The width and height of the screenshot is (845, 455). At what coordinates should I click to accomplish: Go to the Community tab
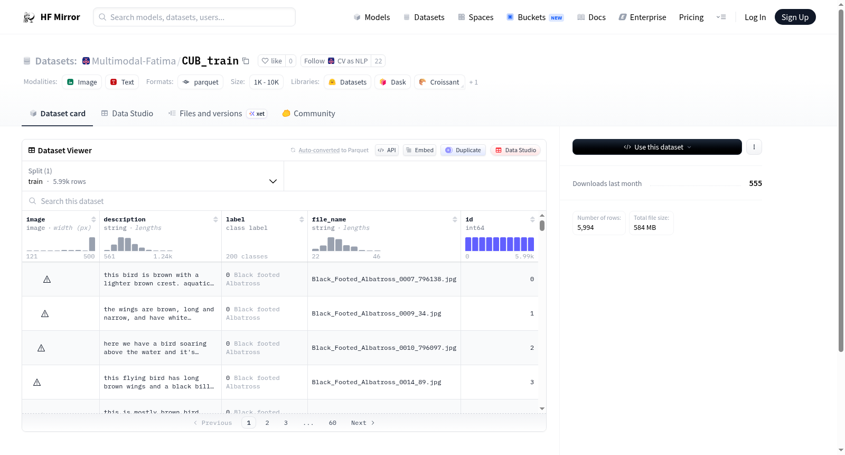309,114
